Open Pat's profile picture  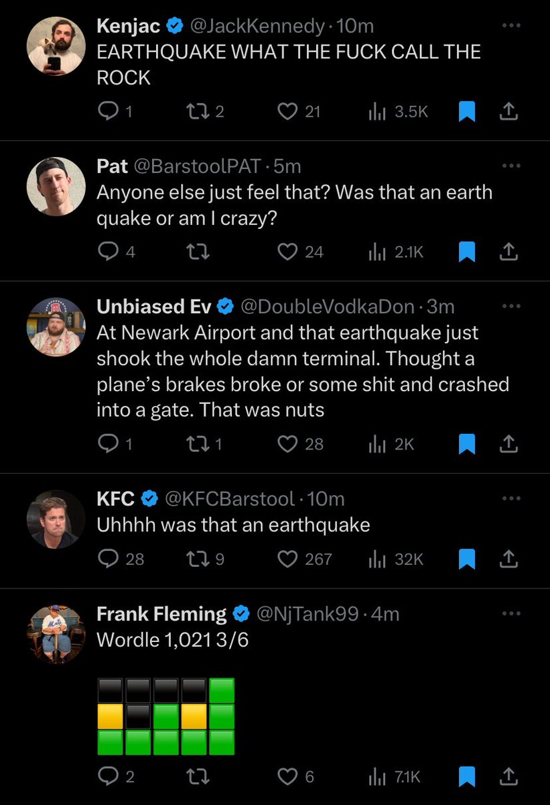(56, 186)
